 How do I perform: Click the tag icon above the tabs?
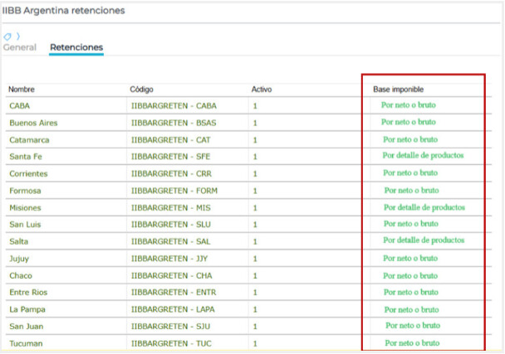click(7, 36)
